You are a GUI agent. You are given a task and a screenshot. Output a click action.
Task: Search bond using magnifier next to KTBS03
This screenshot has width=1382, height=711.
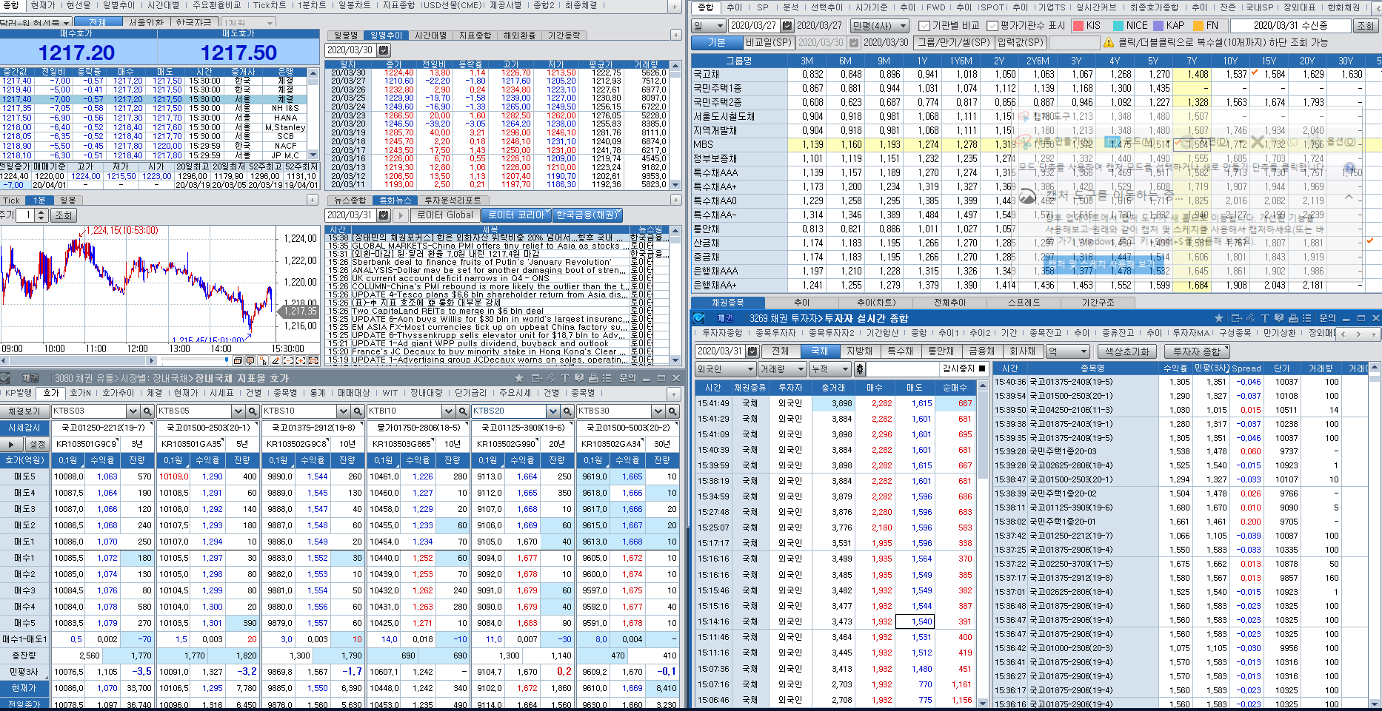[147, 411]
